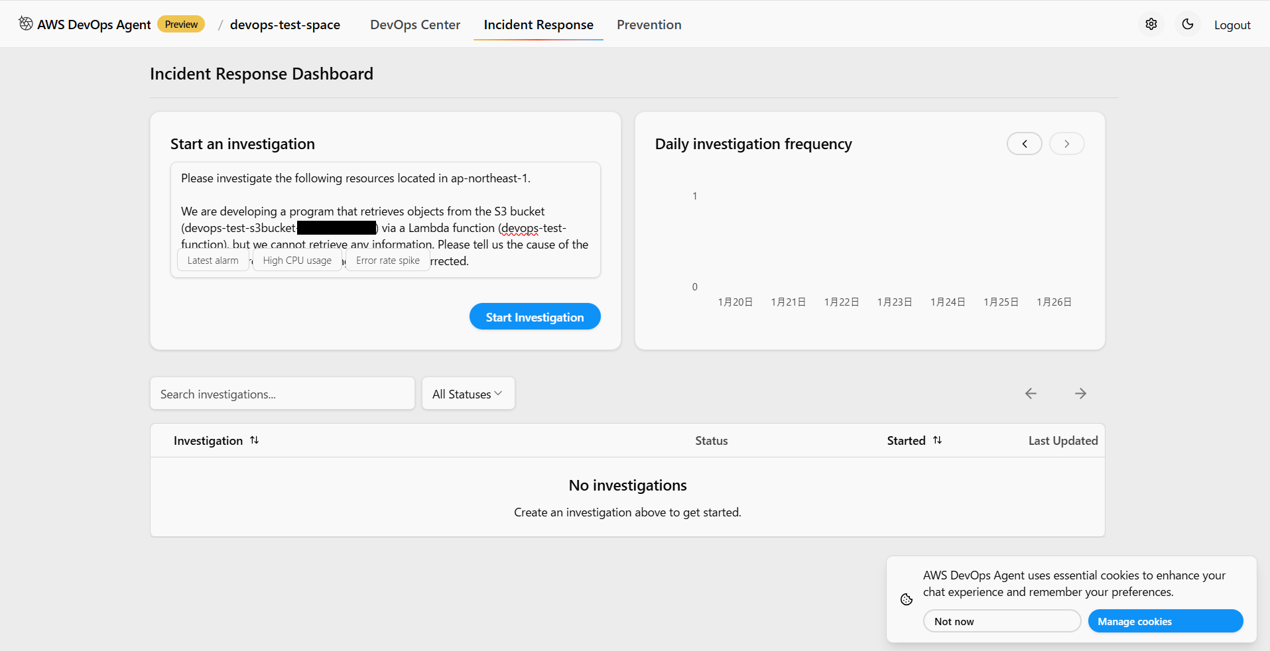Image resolution: width=1270 pixels, height=651 pixels.
Task: Select the Incident Response tab
Action: click(x=538, y=25)
